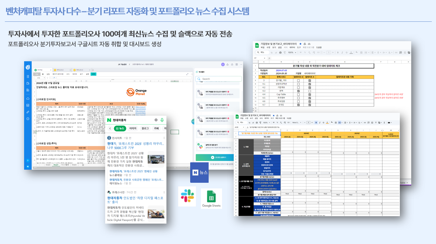Click the green Naver N logo in search bar

tap(109, 120)
